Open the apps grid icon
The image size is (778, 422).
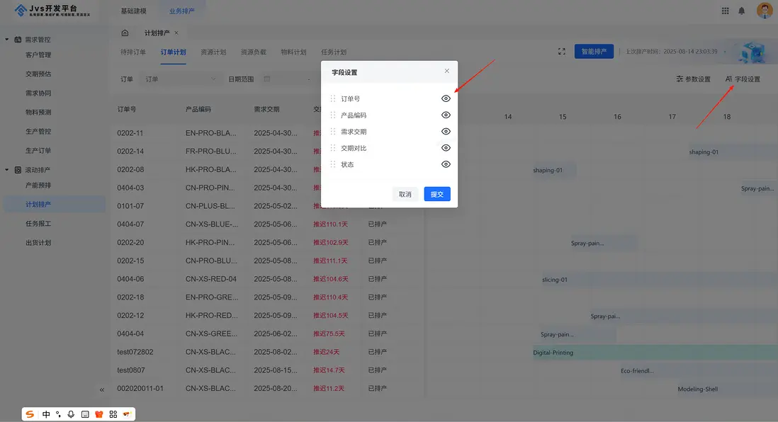tap(726, 11)
